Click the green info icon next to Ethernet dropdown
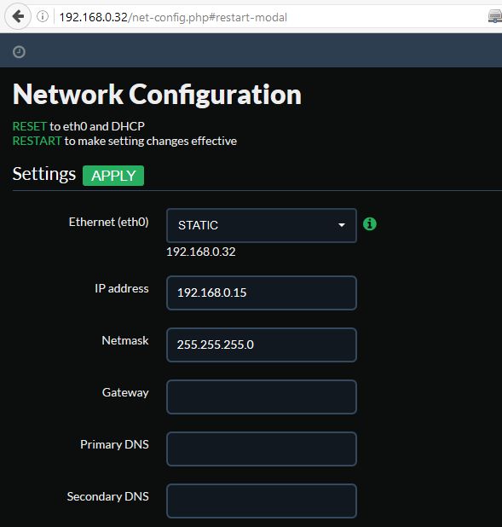Screen dimensions: 502x527 tap(370, 223)
